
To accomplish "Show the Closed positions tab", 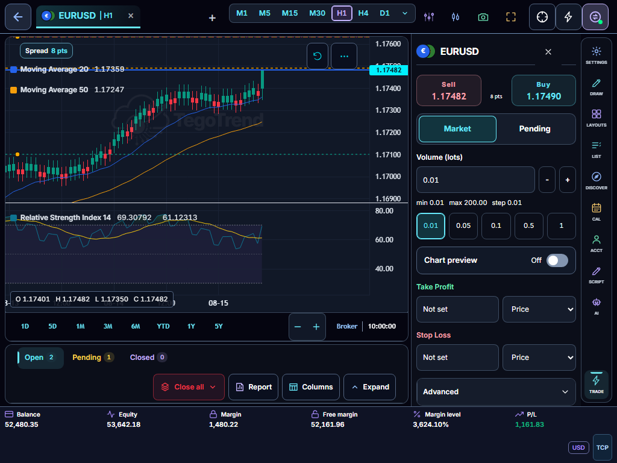I will (148, 357).
